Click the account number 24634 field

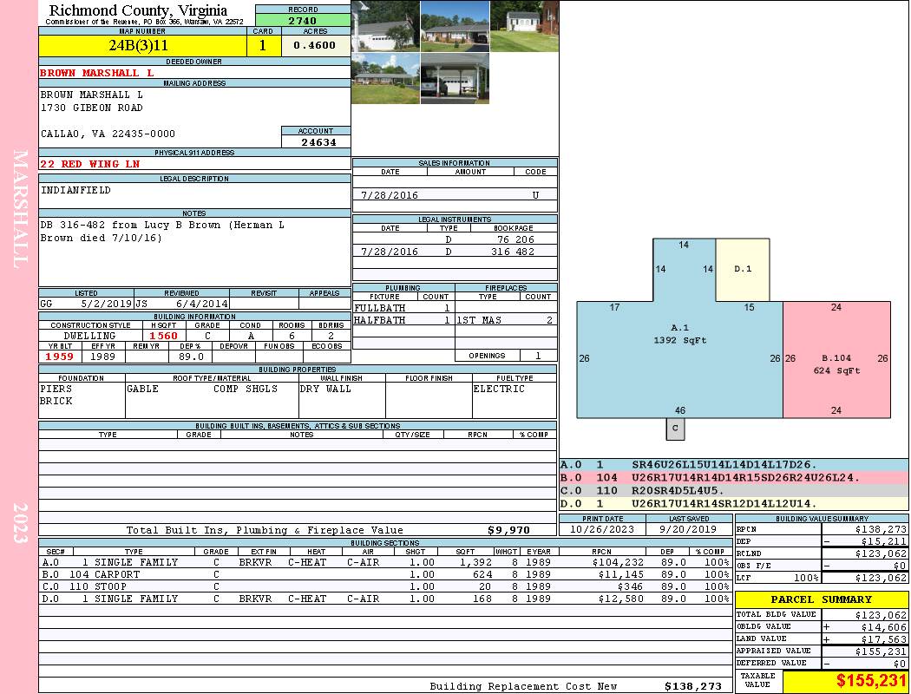tap(317, 141)
